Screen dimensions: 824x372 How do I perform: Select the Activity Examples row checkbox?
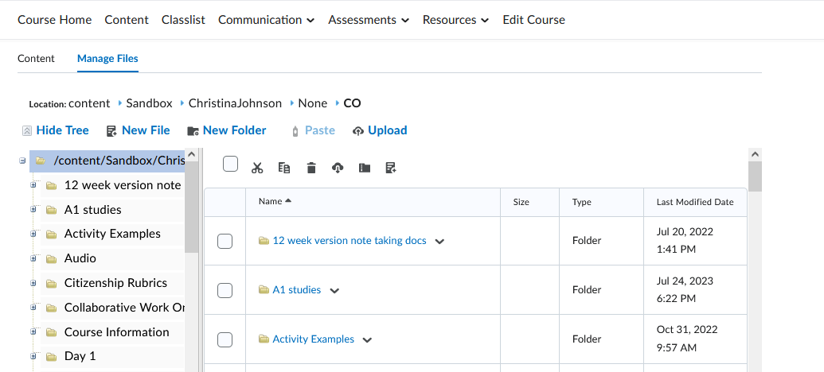[x=225, y=339]
